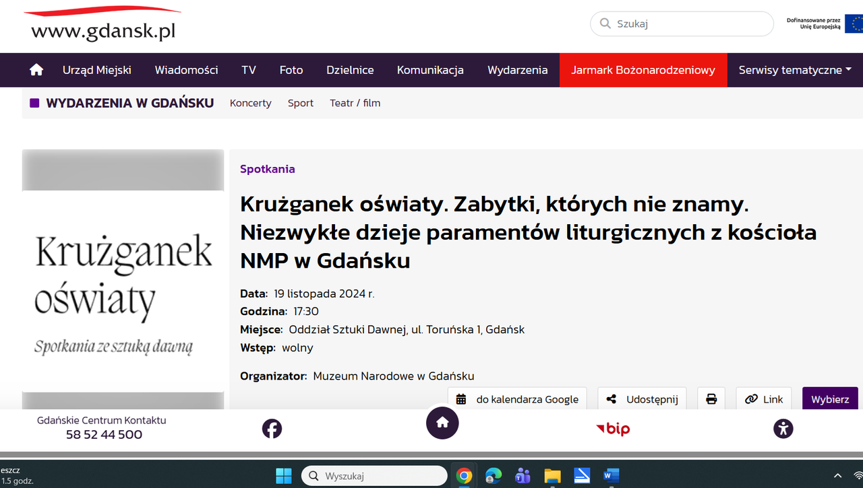Select the 'Teatr / film' category

pos(355,103)
